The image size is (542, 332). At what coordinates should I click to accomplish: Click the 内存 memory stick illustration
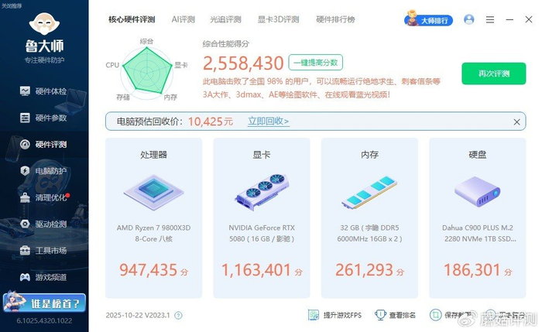[x=369, y=192]
